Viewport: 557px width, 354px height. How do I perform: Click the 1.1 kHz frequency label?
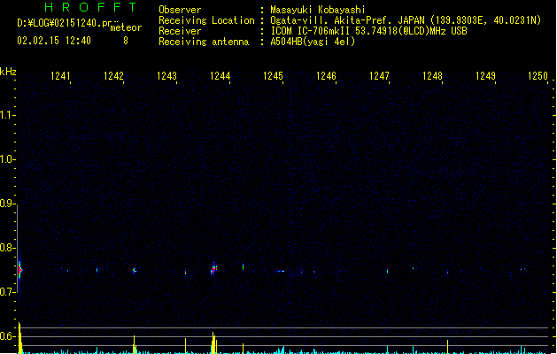(x=7, y=115)
